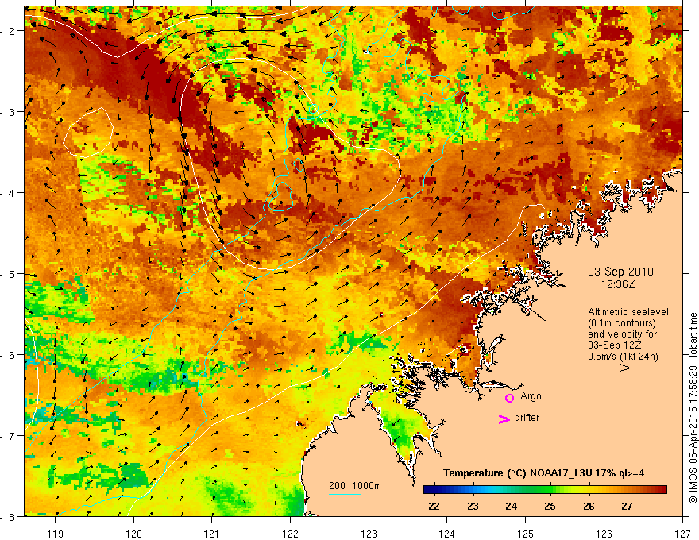Click the temperature color bar near 27
Screen dimensions: 699x540
pyautogui.click(x=628, y=490)
